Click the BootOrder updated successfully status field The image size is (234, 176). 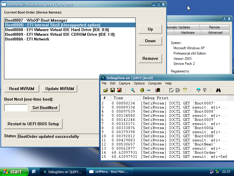58,136
